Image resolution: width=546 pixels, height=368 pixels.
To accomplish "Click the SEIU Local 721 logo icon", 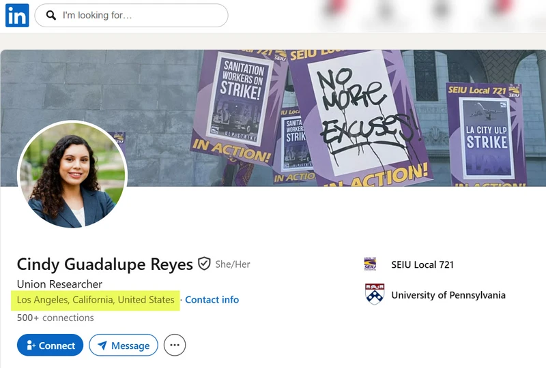I will (x=370, y=264).
